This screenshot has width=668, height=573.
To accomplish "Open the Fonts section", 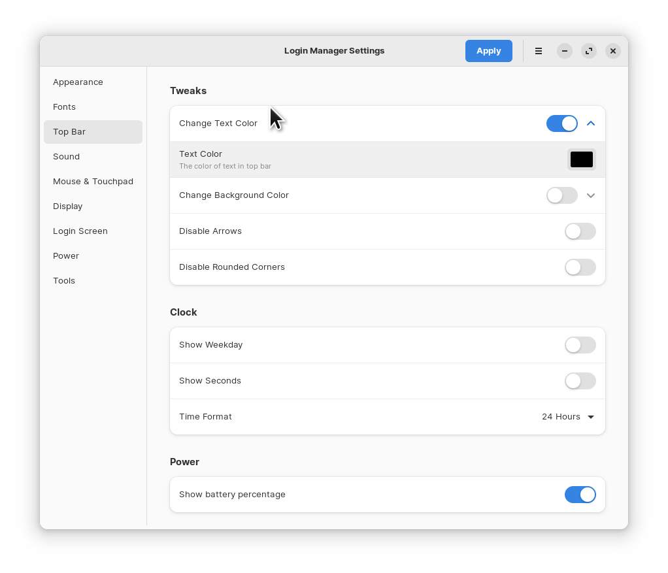I will pos(93,107).
